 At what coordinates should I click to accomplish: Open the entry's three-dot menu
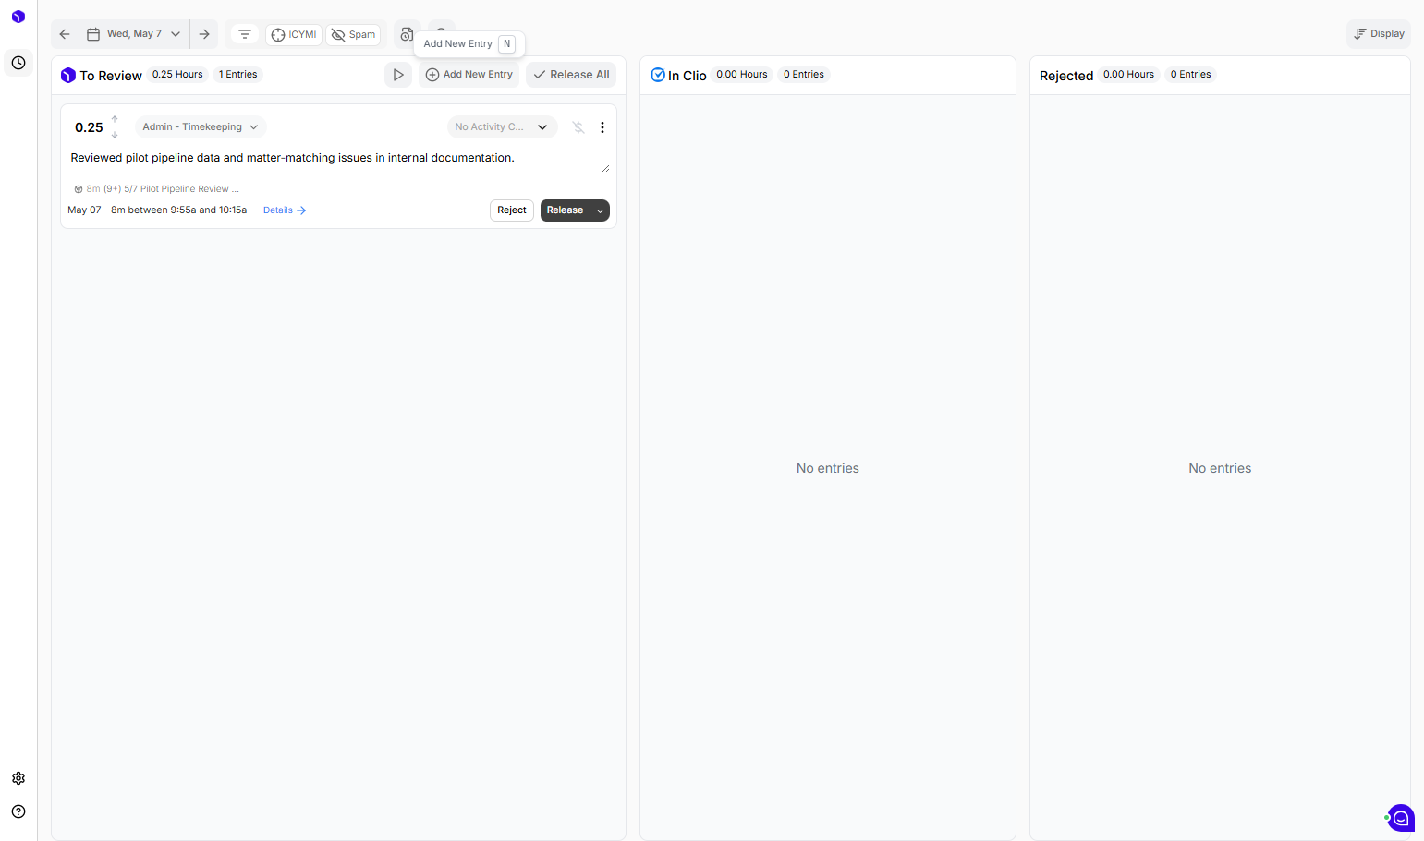click(x=602, y=127)
